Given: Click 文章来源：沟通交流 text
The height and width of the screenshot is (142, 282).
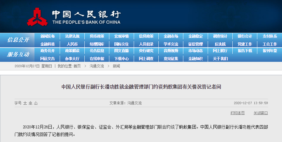Looking at the screenshot, I should click(x=125, y=103).
